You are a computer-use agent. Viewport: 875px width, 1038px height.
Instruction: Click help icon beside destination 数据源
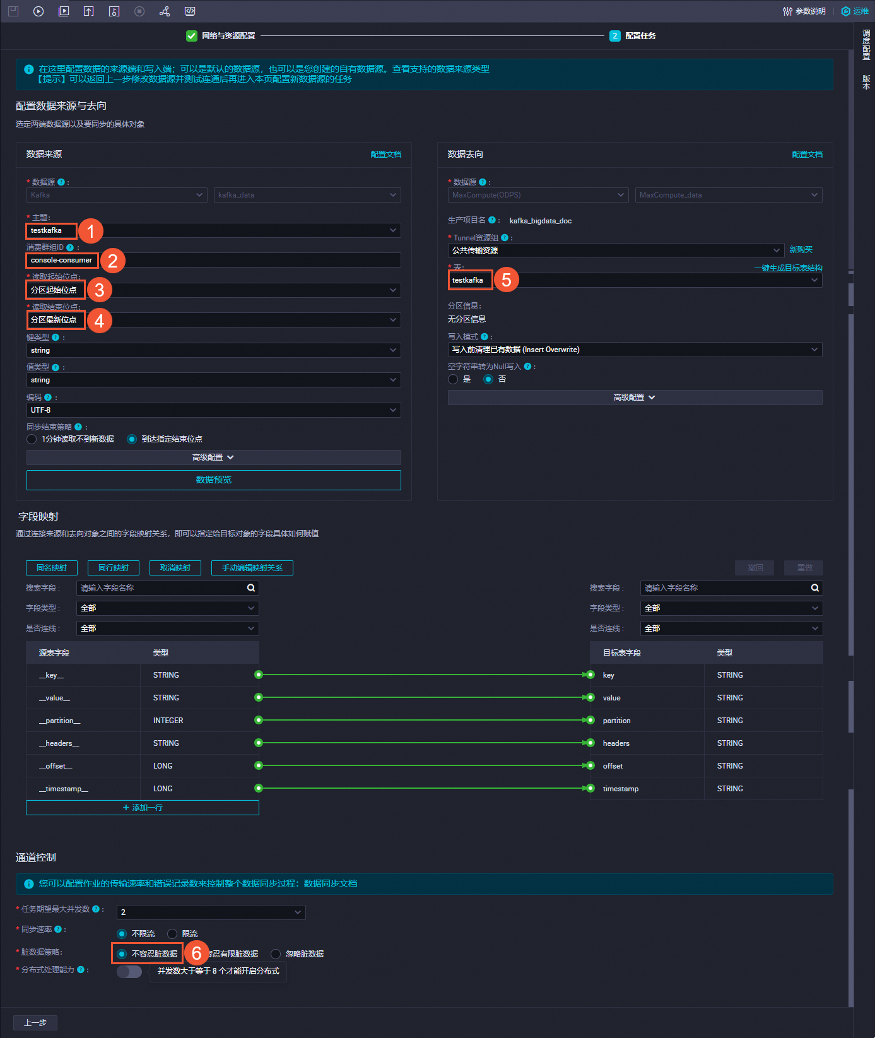pos(483,182)
